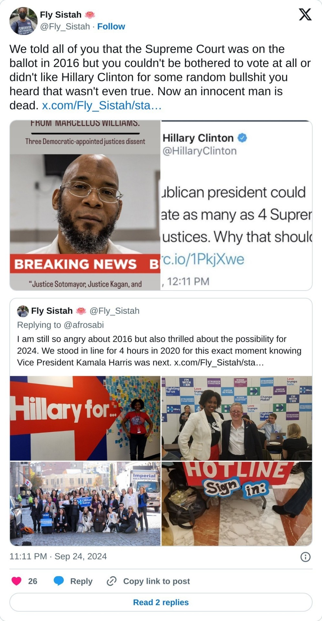Click the Reply label
Screen dimensions: 322x621
click(x=81, y=581)
